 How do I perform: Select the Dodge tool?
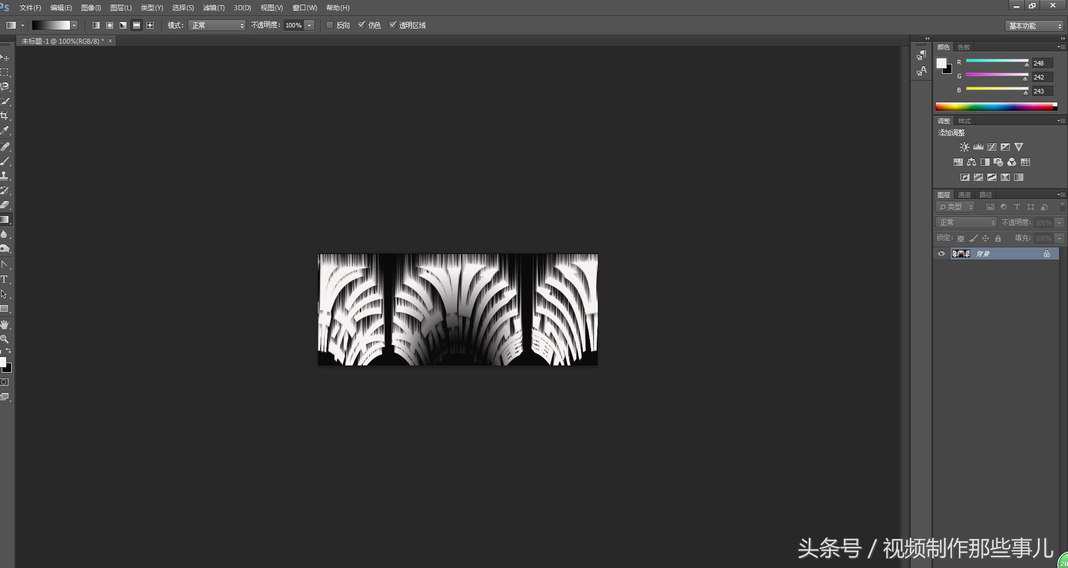click(x=4, y=249)
